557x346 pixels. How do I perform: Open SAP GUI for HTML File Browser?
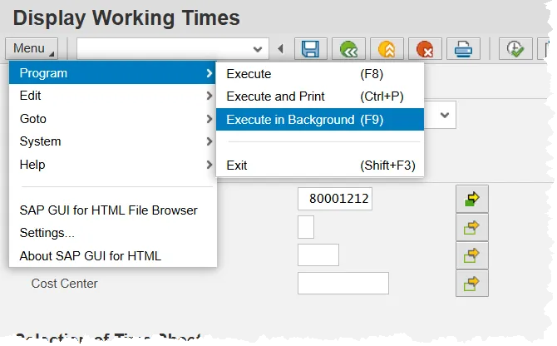[108, 210]
